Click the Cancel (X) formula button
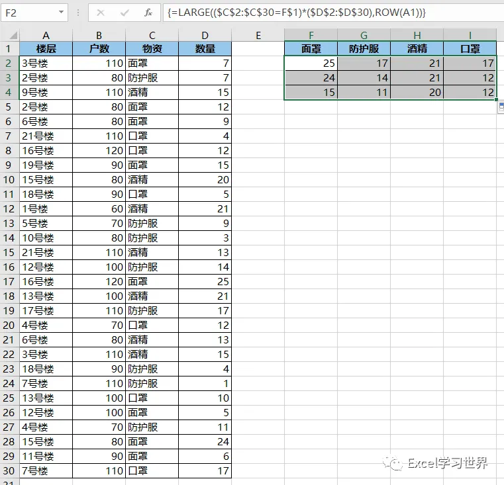Image resolution: width=504 pixels, height=485 pixels. [x=101, y=13]
